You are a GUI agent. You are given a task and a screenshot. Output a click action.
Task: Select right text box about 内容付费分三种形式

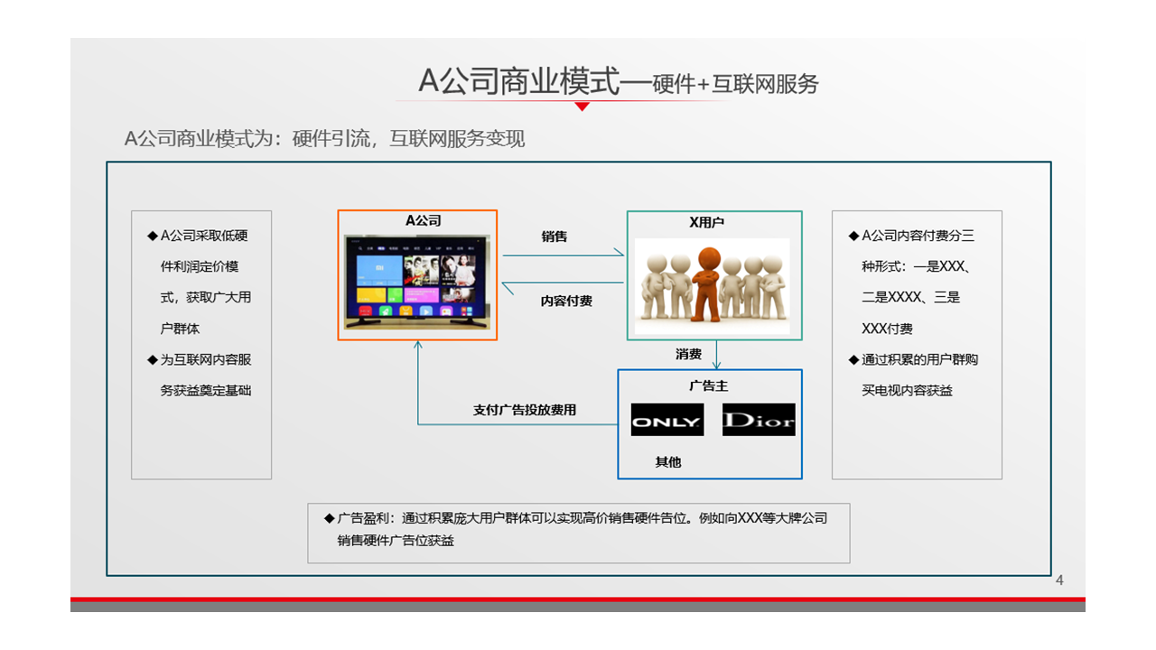(x=916, y=344)
